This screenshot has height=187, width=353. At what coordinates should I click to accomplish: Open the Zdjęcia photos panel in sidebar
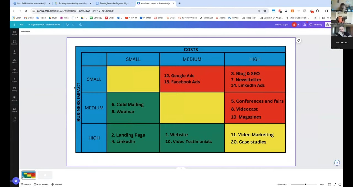[14, 109]
